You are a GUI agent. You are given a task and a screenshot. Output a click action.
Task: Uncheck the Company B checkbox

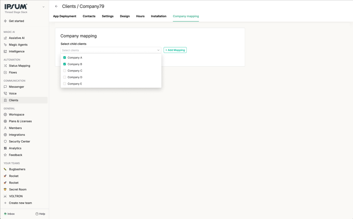[x=64, y=64]
